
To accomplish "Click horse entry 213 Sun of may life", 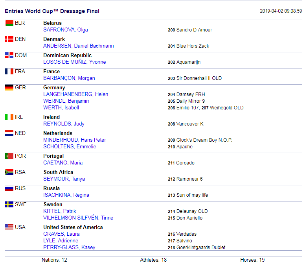I will [x=188, y=195].
